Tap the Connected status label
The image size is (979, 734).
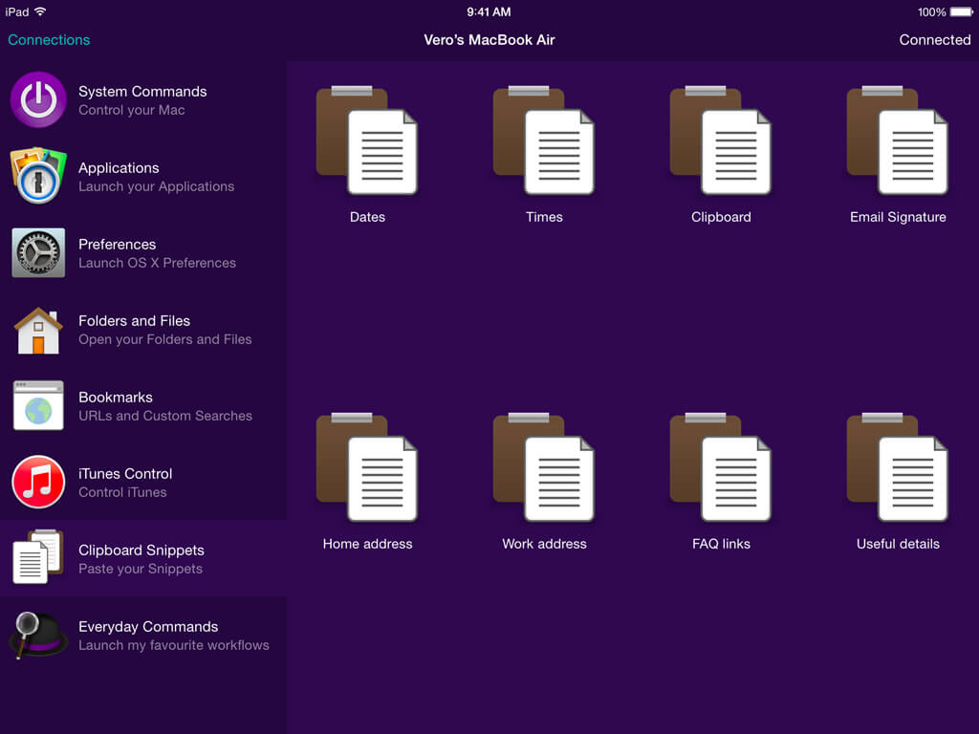point(934,40)
